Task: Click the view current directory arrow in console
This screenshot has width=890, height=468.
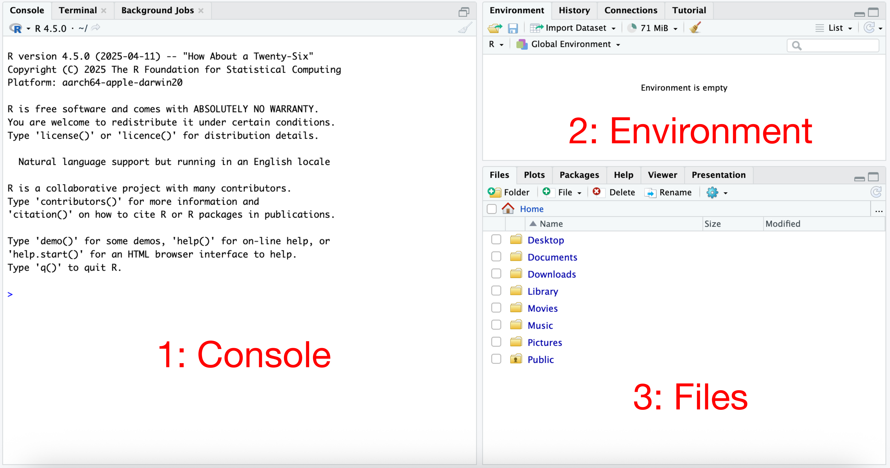Action: point(96,28)
